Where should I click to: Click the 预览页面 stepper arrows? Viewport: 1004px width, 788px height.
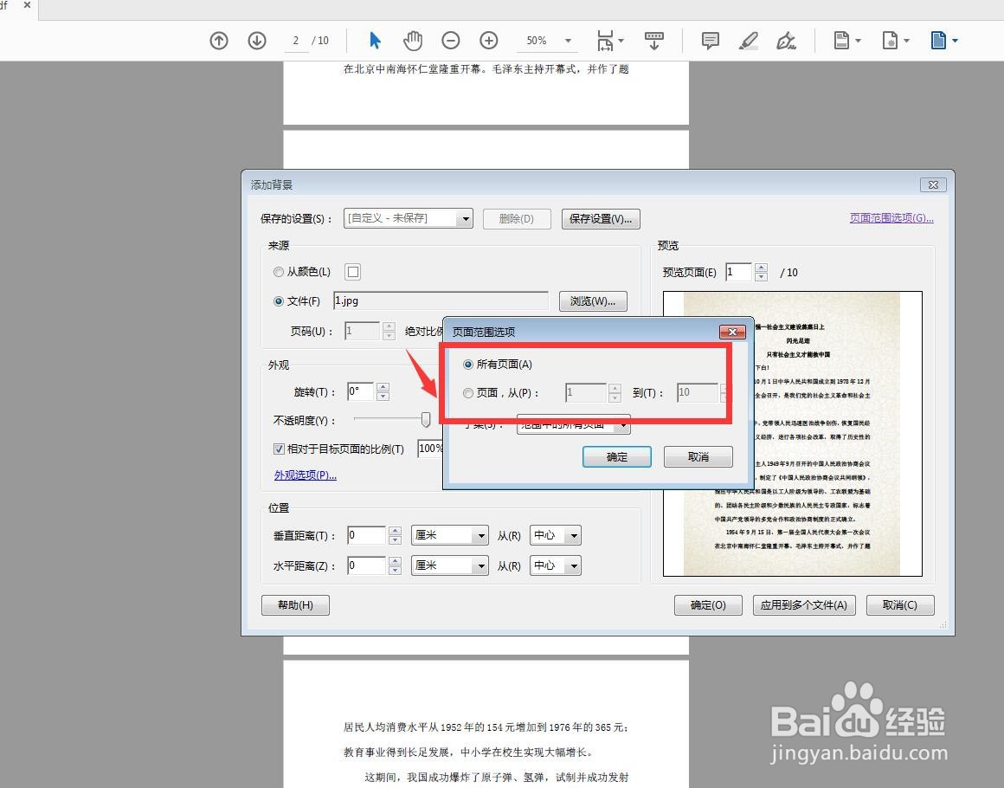[761, 272]
